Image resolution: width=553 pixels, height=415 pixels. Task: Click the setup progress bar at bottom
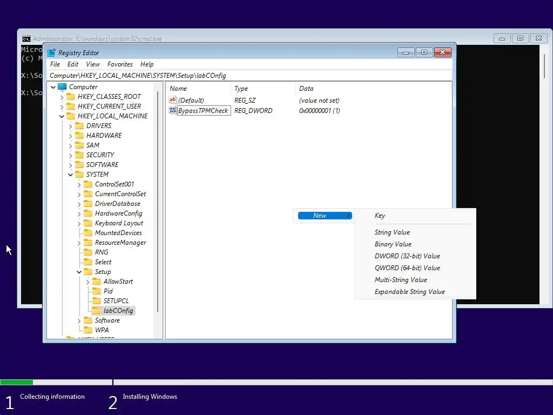point(276,382)
